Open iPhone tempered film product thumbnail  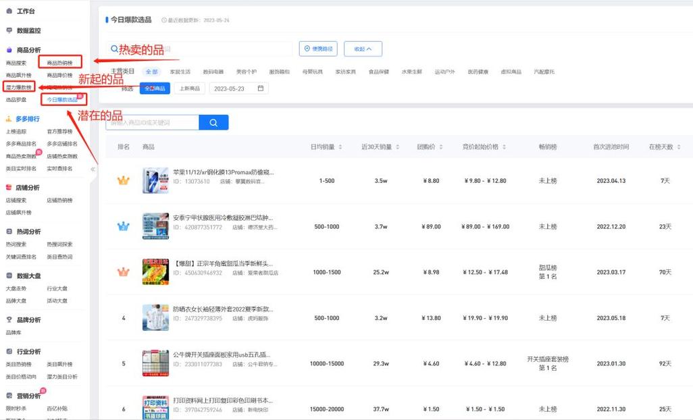(x=155, y=181)
